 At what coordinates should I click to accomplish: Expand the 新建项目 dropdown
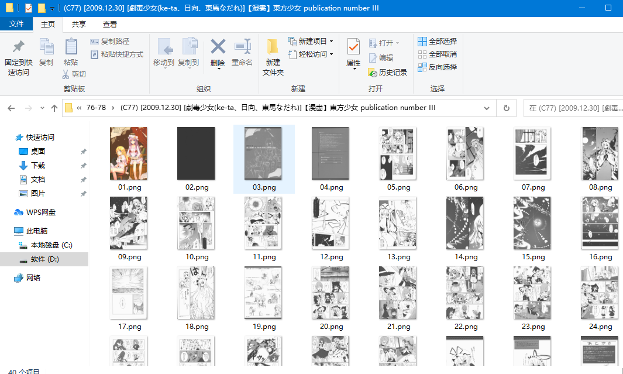tap(331, 42)
